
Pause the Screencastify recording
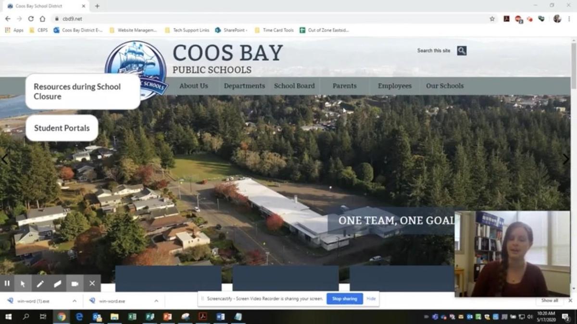coord(7,284)
